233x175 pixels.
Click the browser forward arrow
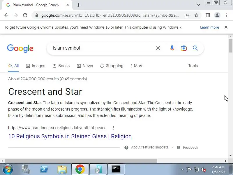click(x=16, y=15)
